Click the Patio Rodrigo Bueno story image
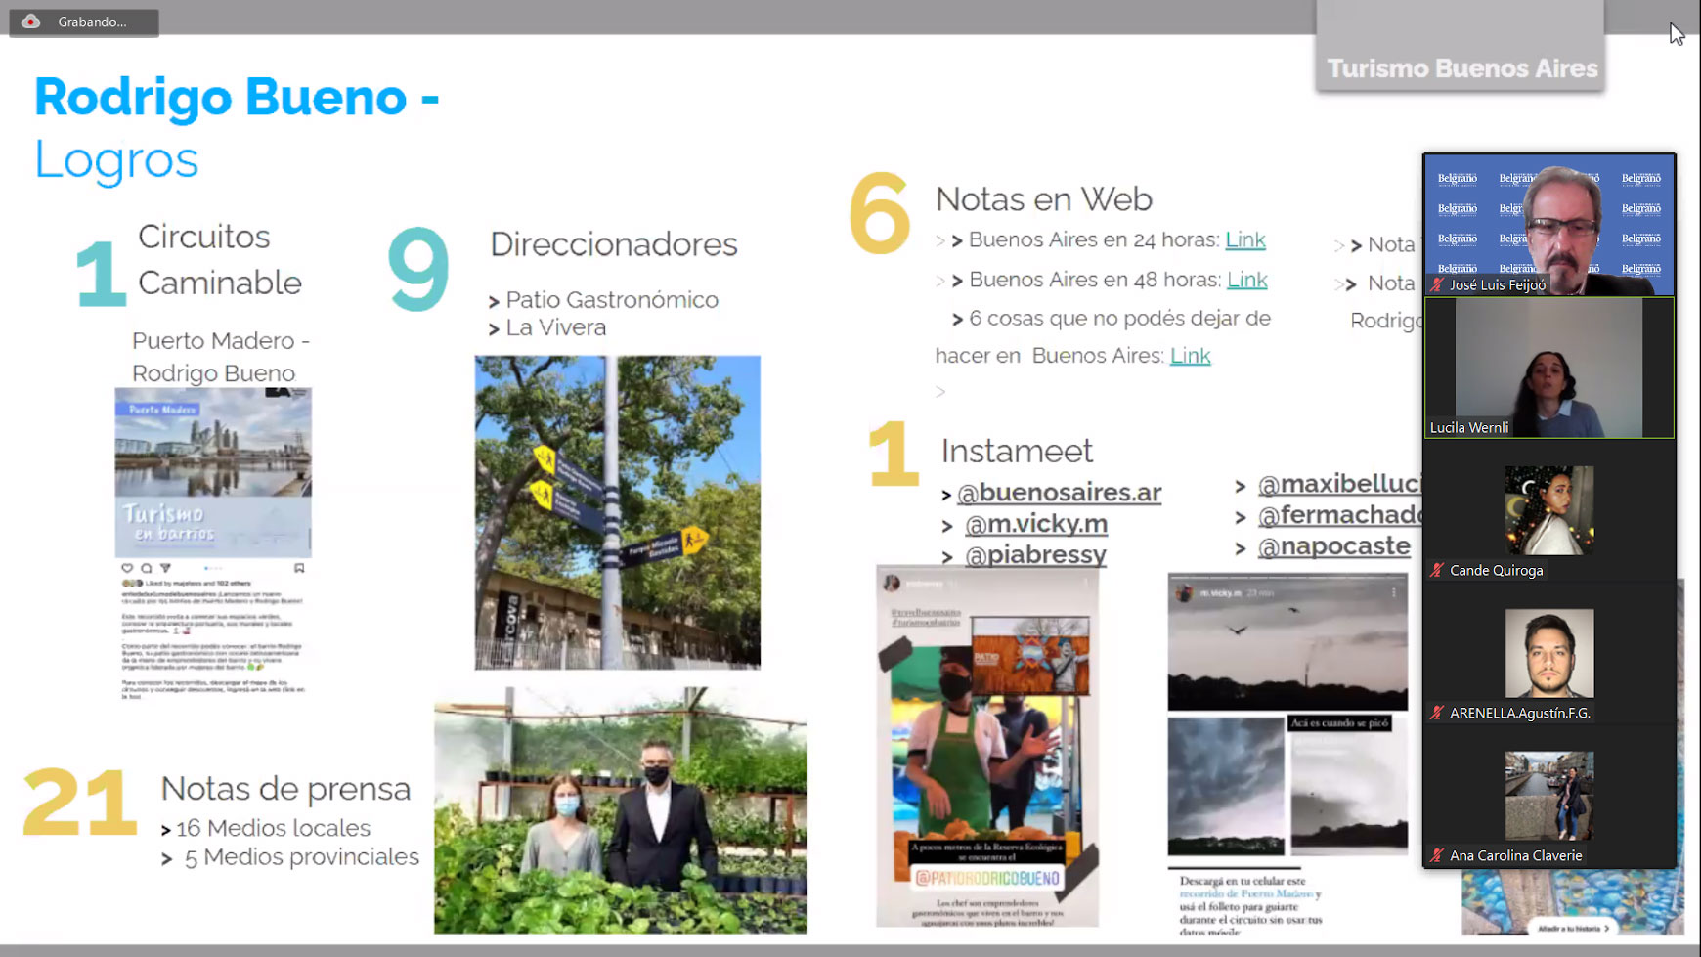 pos(986,748)
